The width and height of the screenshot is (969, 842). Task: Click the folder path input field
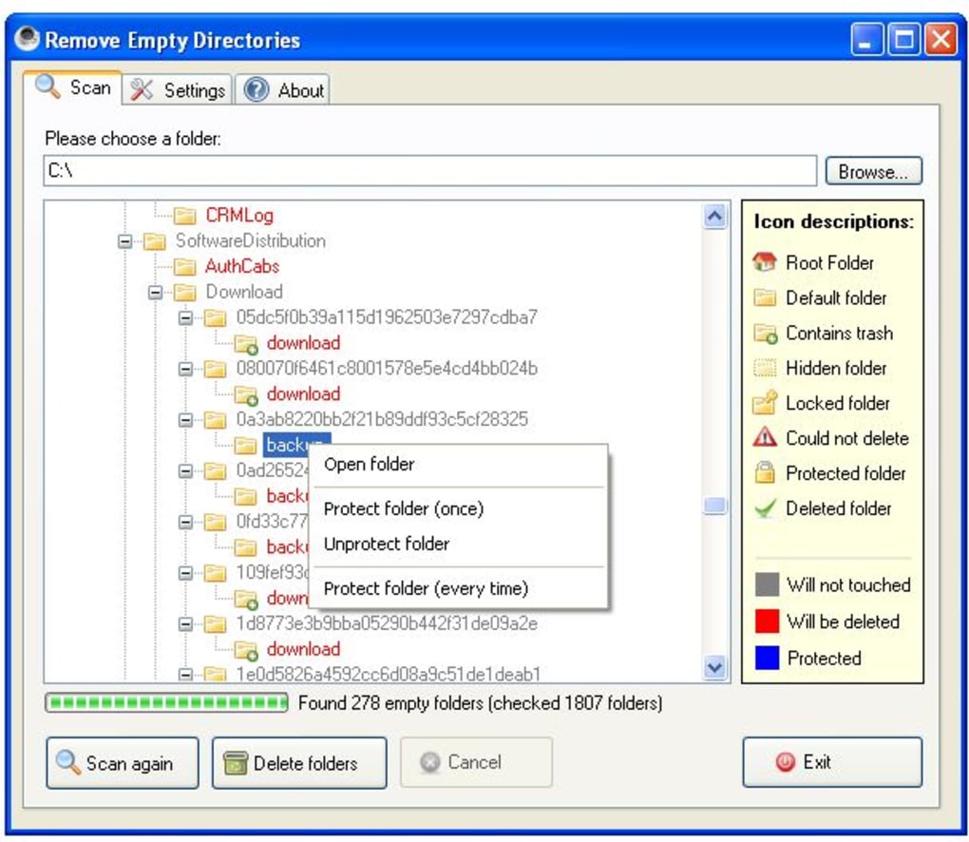click(x=427, y=172)
